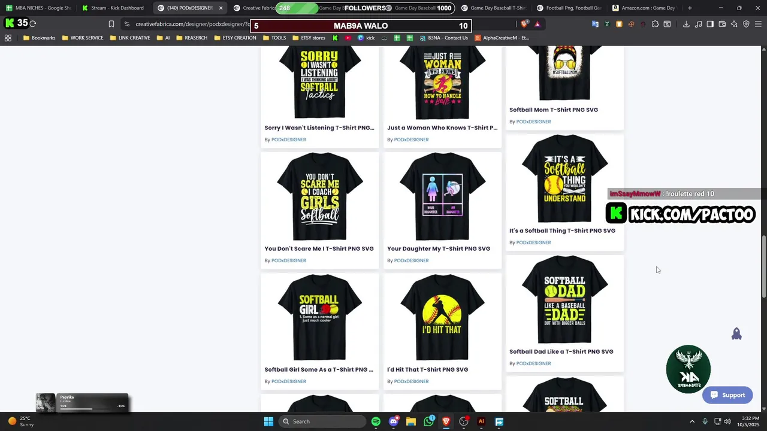This screenshot has height=431, width=767.
Task: Click PODxDESIGNER under Softball Dad listing
Action: tap(533, 363)
